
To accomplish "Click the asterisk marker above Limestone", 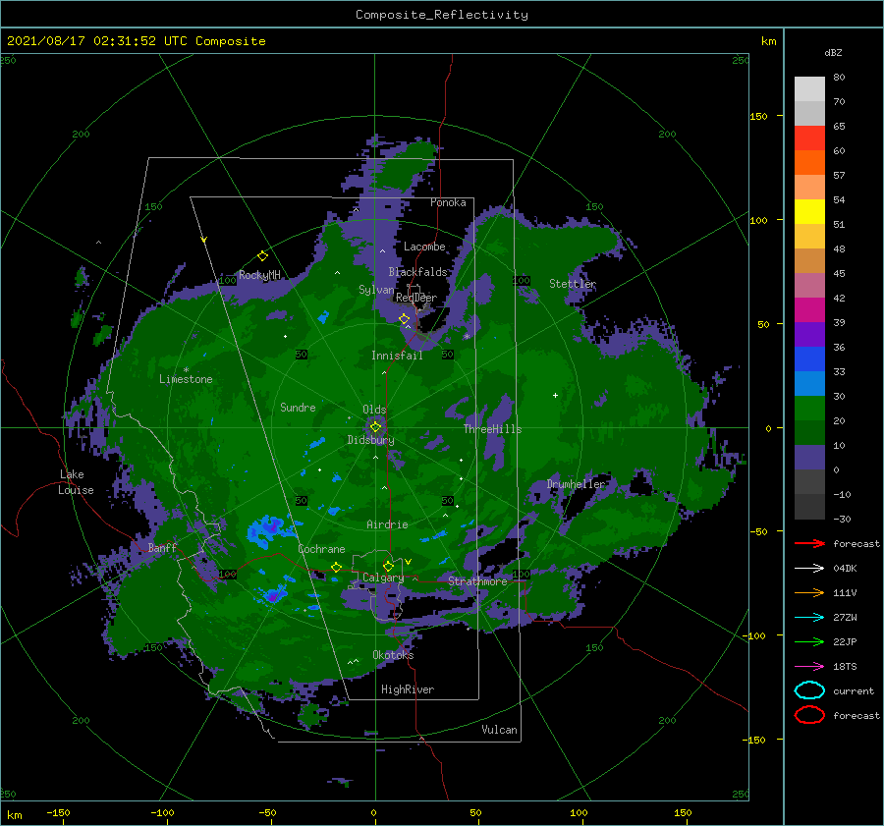I will pyautogui.click(x=186, y=370).
